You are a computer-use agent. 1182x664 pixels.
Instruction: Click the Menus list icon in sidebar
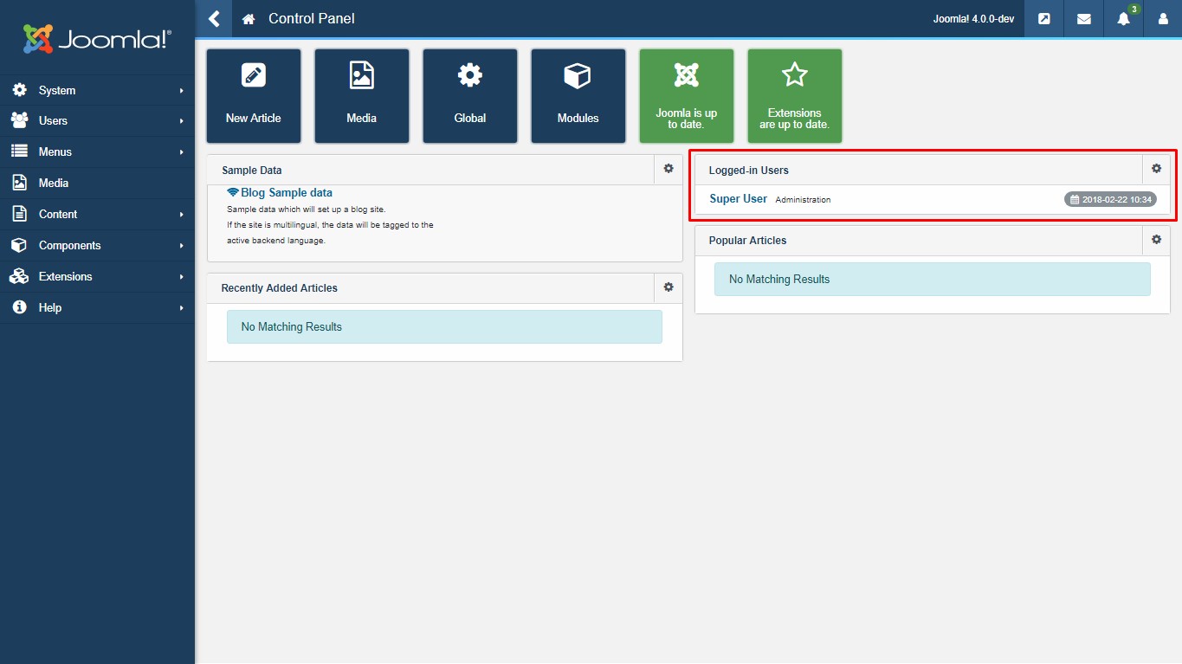click(19, 151)
